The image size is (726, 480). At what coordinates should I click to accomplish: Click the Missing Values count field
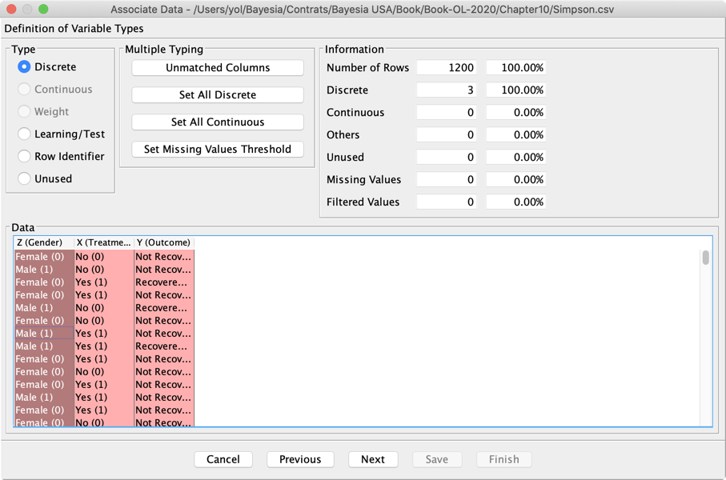click(x=446, y=180)
